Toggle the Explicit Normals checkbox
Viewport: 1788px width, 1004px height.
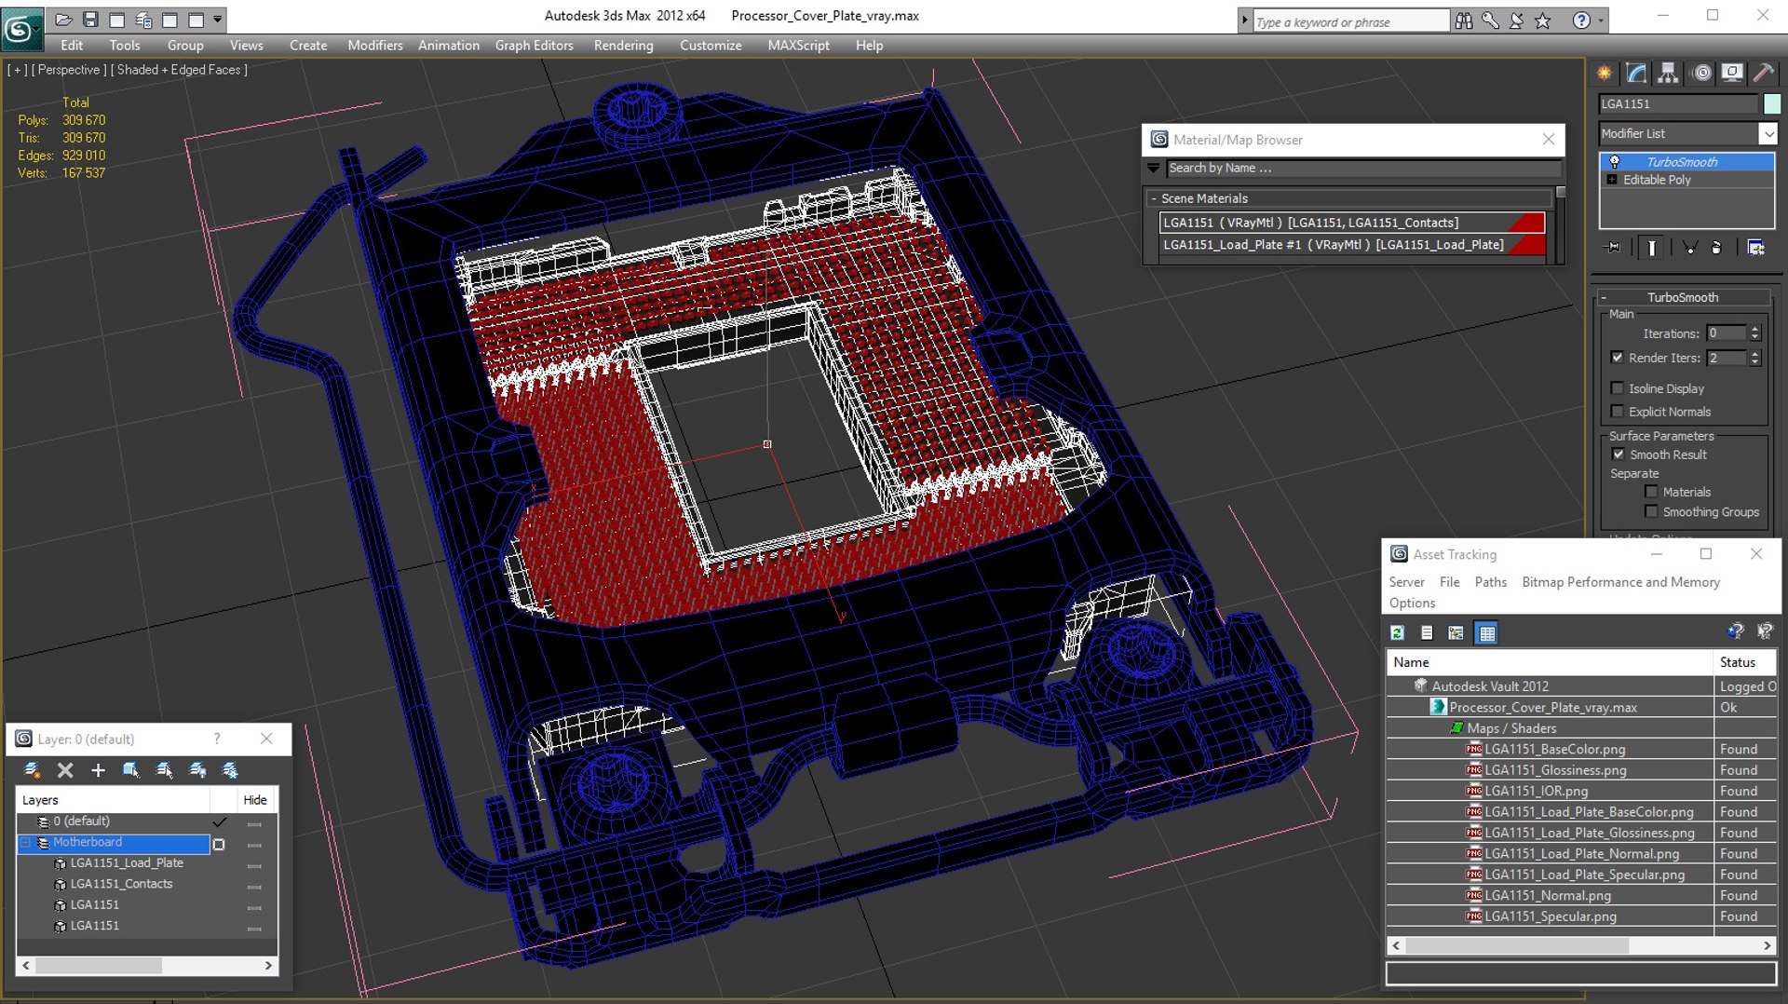1618,412
